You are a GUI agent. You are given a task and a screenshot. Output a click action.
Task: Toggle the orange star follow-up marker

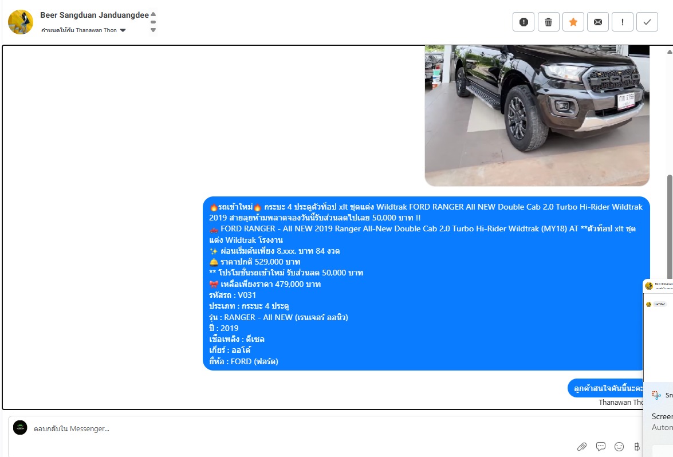click(x=573, y=22)
